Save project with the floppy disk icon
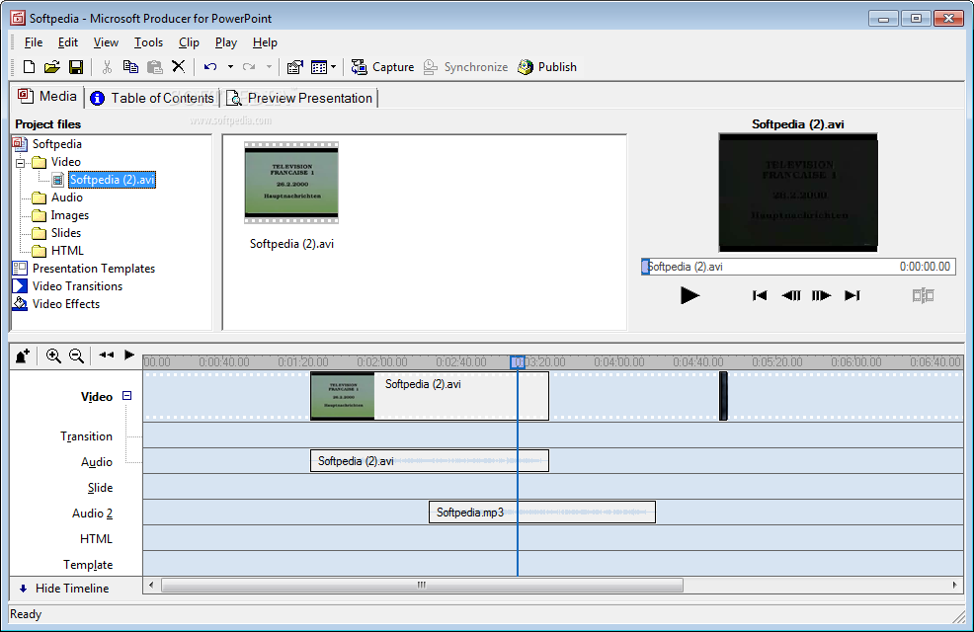The width and height of the screenshot is (974, 632). click(x=76, y=67)
